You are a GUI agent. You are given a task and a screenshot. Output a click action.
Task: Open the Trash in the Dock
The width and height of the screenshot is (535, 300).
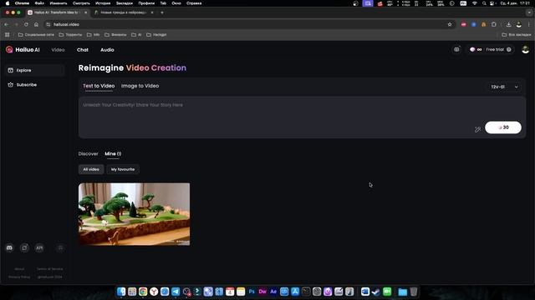[414, 292]
